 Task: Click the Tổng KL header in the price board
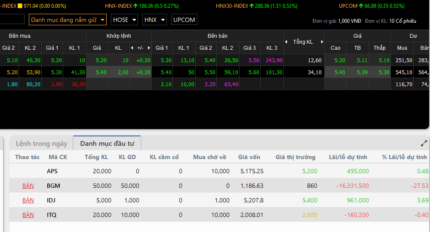[303, 42]
